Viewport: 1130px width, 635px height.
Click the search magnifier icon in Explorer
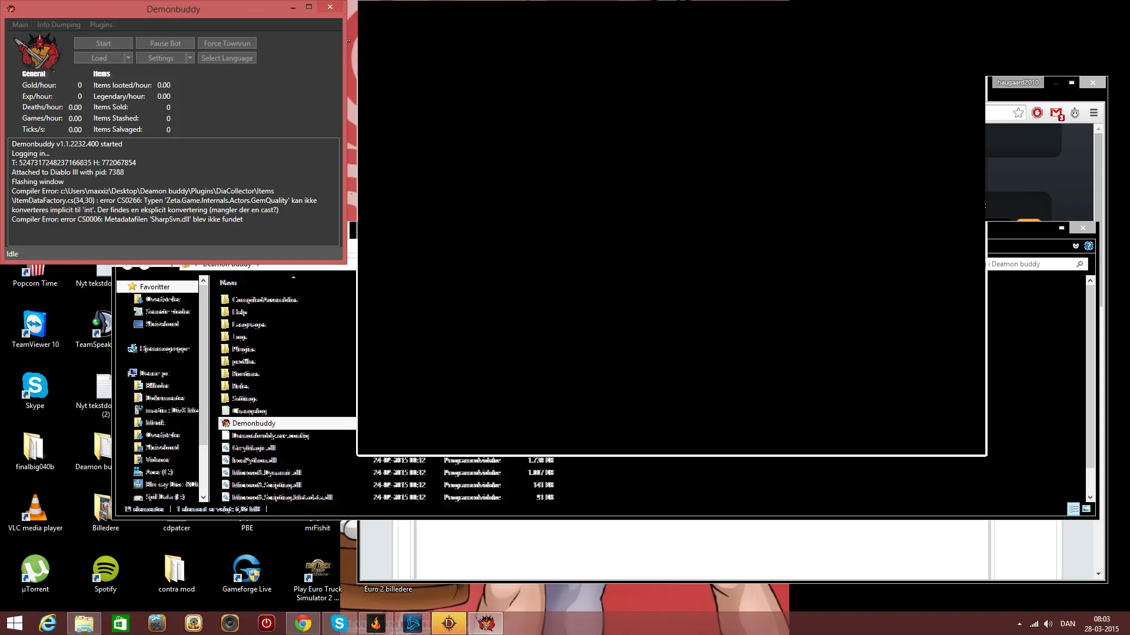[x=1080, y=264]
